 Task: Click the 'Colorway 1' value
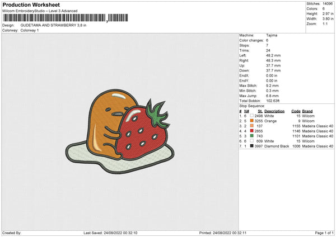(x=30, y=30)
